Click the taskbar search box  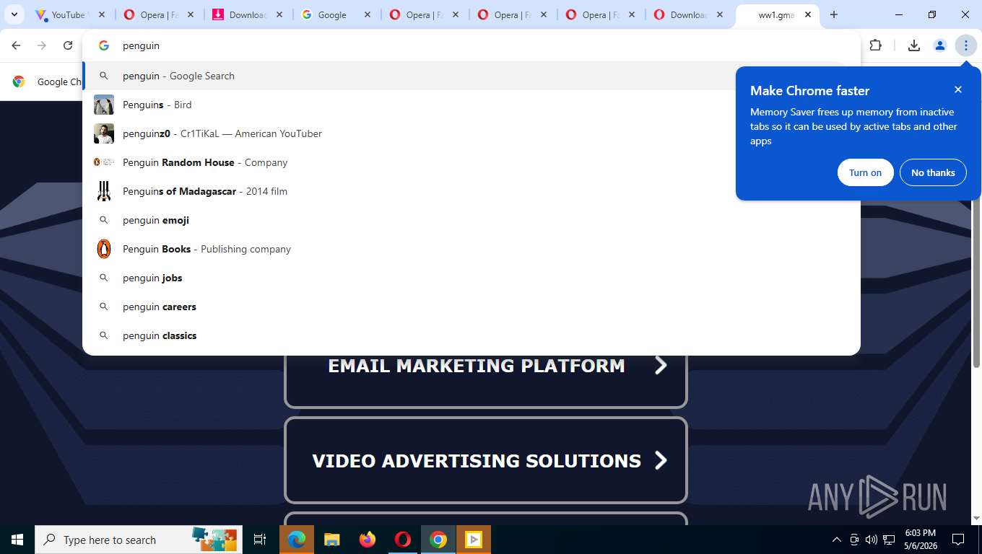[139, 540]
